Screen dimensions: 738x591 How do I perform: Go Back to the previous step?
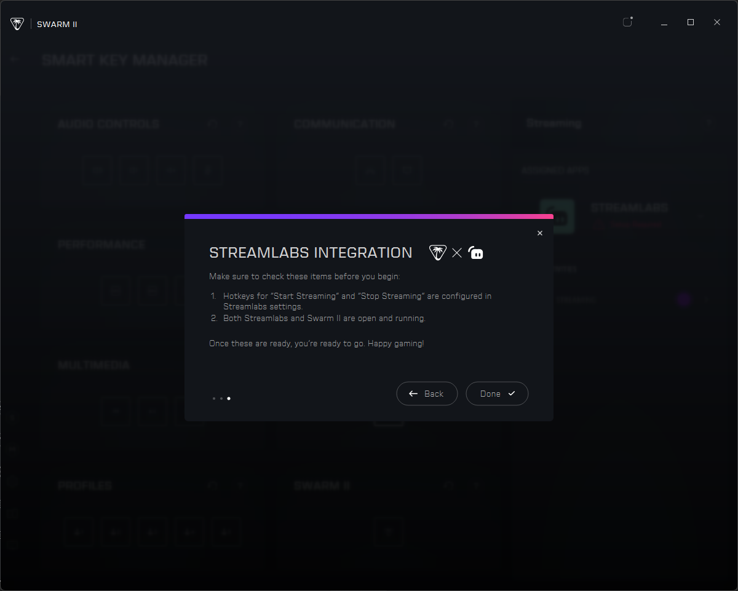(x=427, y=394)
